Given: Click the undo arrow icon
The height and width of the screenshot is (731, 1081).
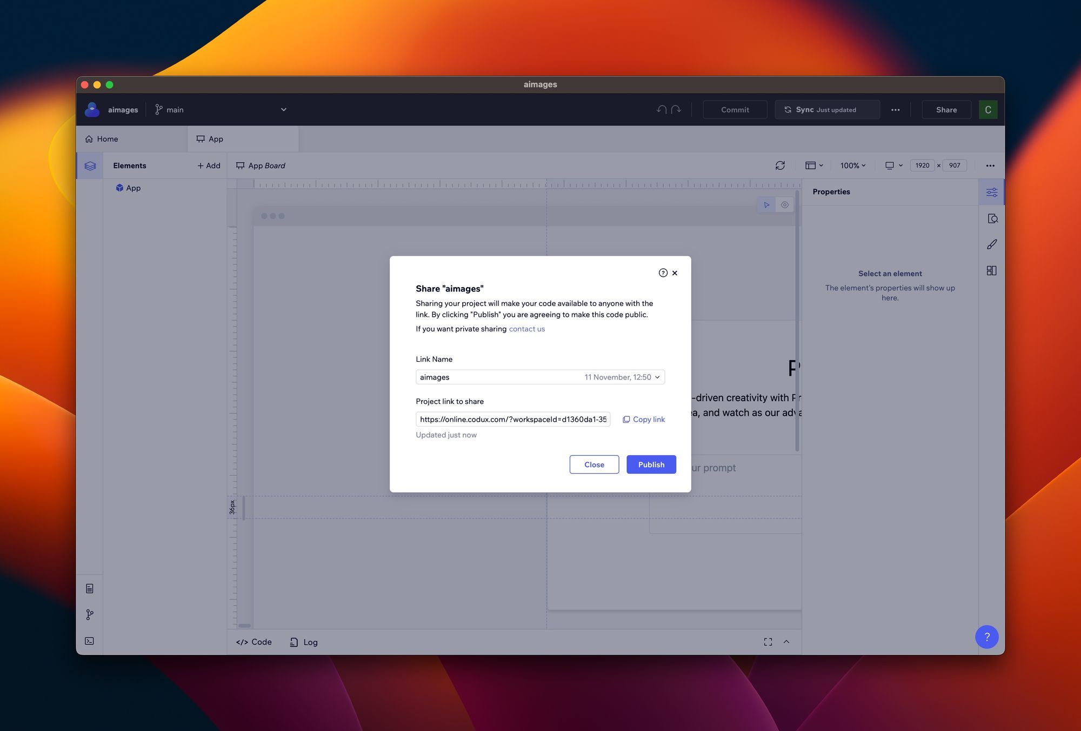Looking at the screenshot, I should click(660, 109).
